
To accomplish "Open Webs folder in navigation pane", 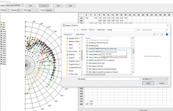I will click(x=71, y=45).
